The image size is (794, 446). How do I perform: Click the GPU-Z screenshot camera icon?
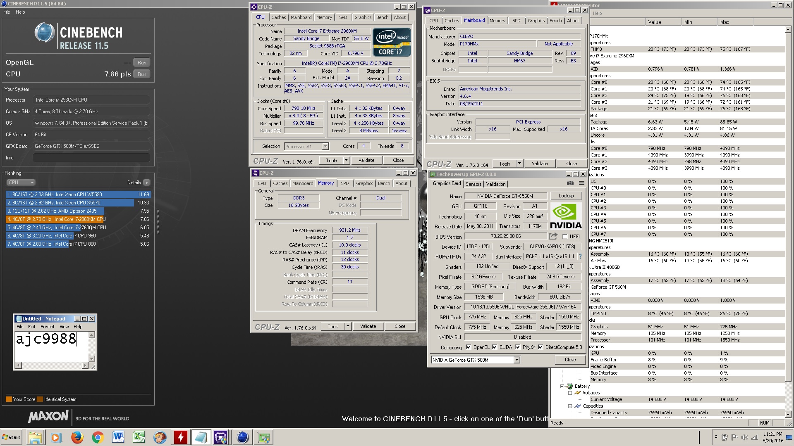pos(570,183)
